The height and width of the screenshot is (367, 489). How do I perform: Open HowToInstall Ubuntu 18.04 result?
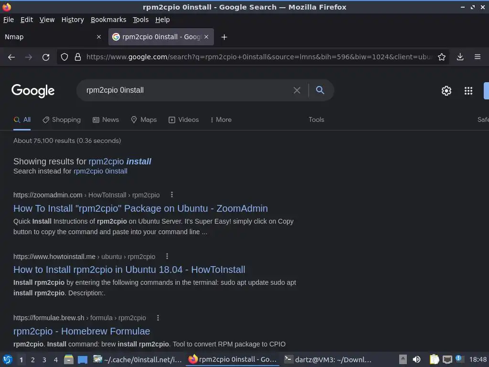tap(129, 270)
